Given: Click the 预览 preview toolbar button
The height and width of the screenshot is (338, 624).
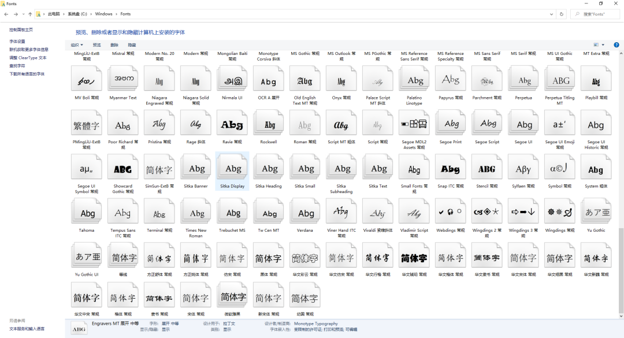Looking at the screenshot, I should coord(96,45).
